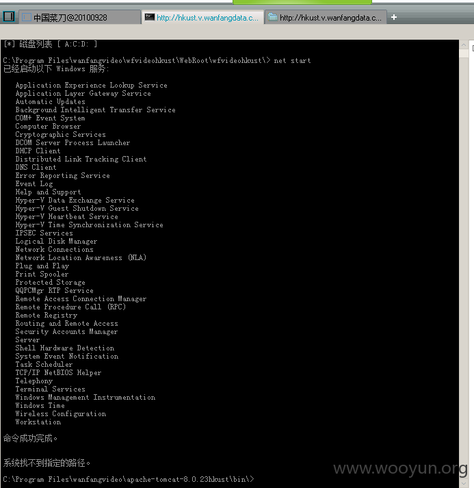The width and height of the screenshot is (474, 488).
Task: Click the command prompt line ending in apache-tomcat-8.0.23hkust\bin\>
Action: [129, 479]
